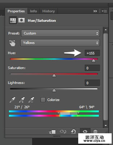Collapse panels with double-arrow icon
This screenshot has width=113, height=145.
click(95, 11)
